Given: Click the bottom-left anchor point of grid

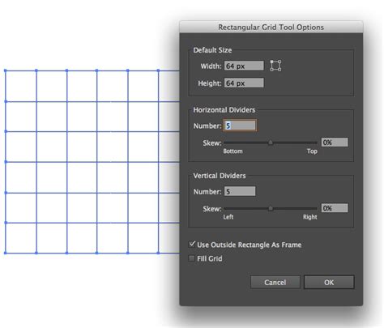Looking at the screenshot, I should pyautogui.click(x=6, y=253).
